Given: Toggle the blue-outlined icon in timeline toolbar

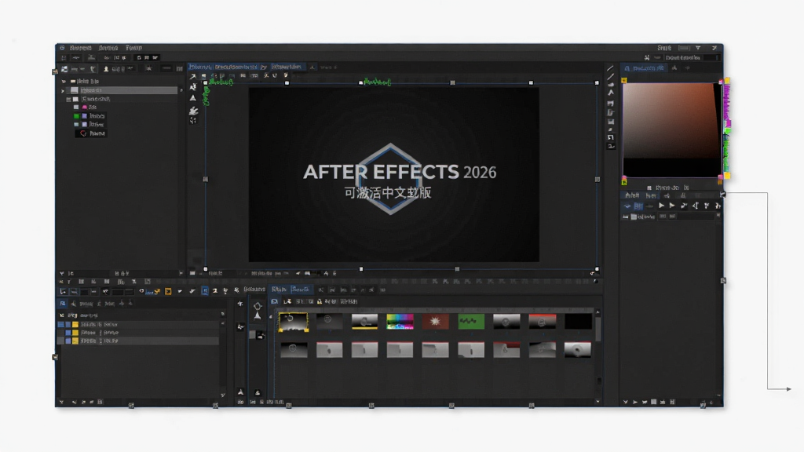Looking at the screenshot, I should click(x=205, y=290).
